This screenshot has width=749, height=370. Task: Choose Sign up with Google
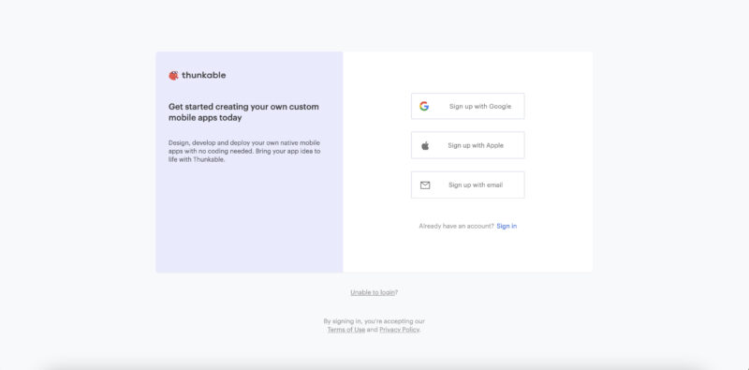coord(467,106)
